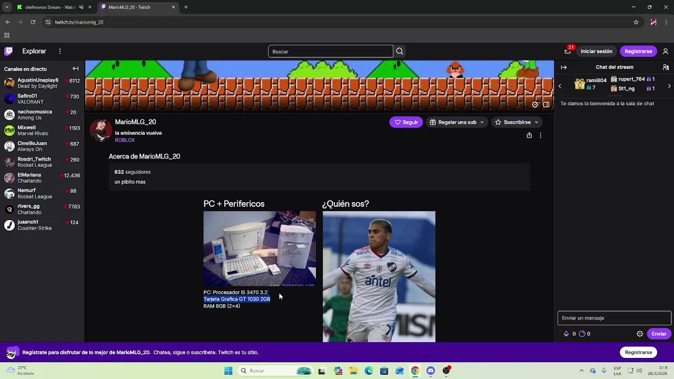Open the MarioMLG_20 avatar image

(101, 130)
